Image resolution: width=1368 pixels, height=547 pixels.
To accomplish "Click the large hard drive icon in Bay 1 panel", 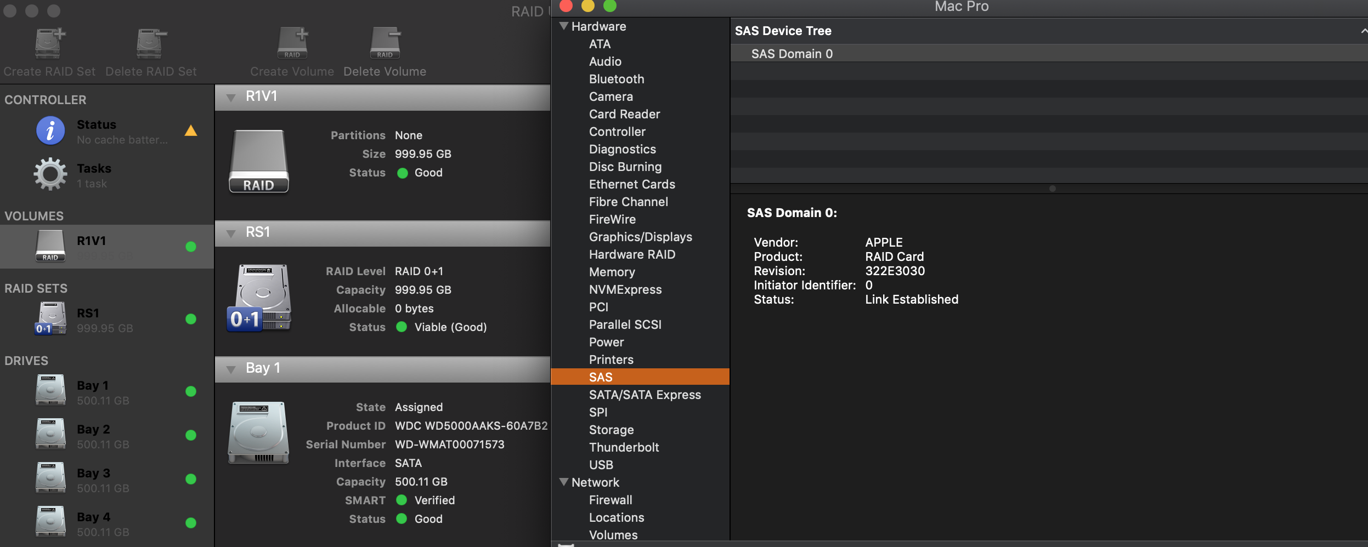I will [x=258, y=433].
